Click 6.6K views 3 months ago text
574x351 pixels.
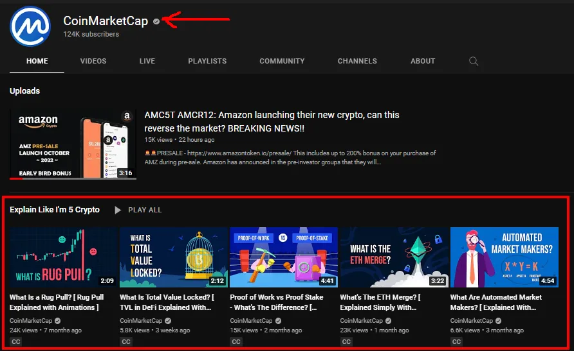[487, 330]
